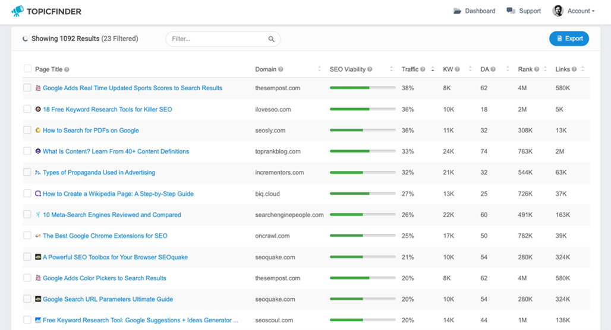Viewport: 611px width, 330px height.
Task: Click the Account avatar picture
Action: point(558,11)
